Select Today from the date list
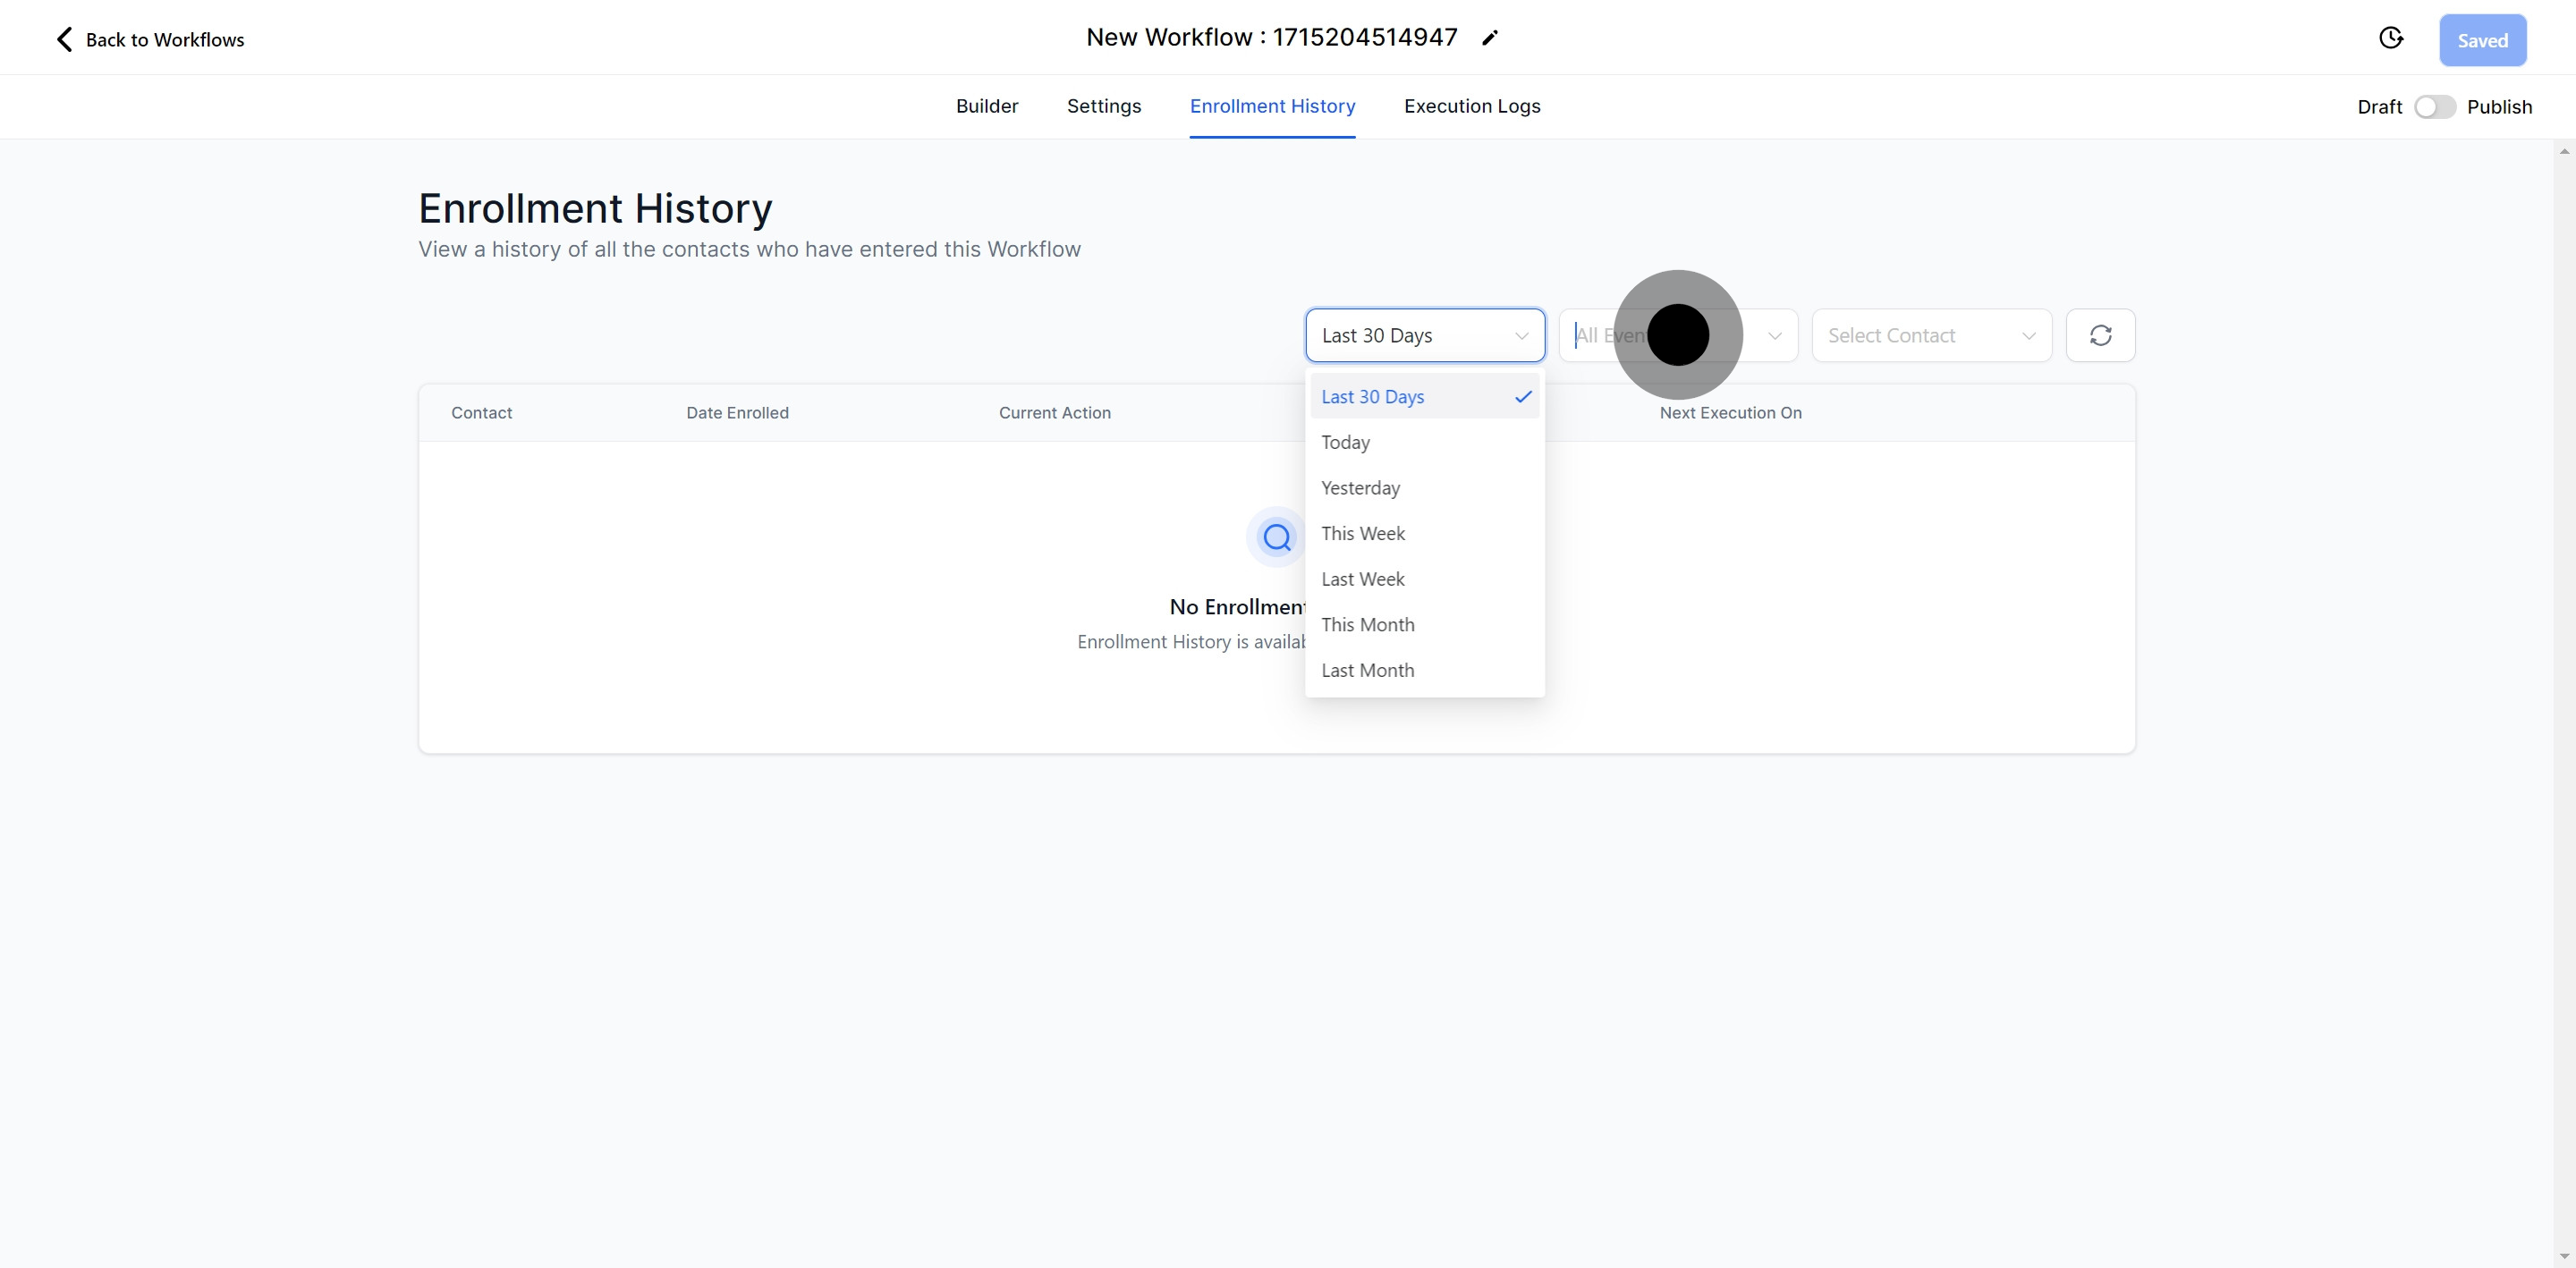The height and width of the screenshot is (1268, 2576). click(1345, 442)
